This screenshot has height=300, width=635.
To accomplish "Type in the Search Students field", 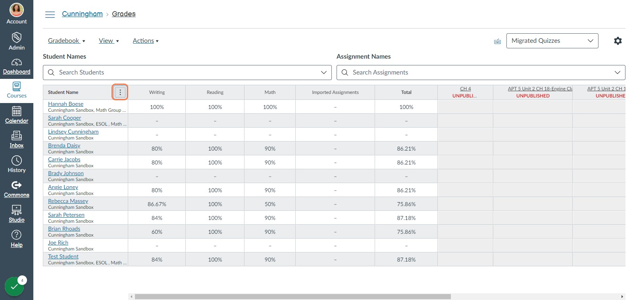I will click(x=187, y=73).
